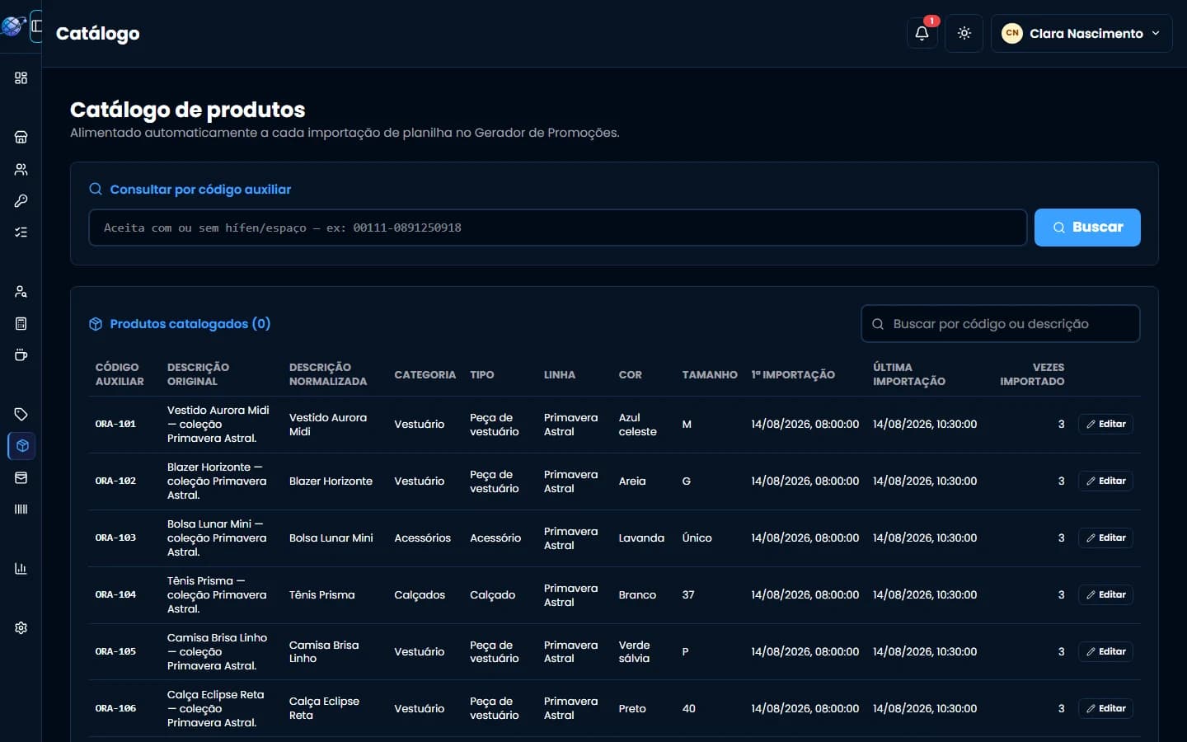Click the Buscar button
Screen dimensions: 1187x742
coord(1087,228)
